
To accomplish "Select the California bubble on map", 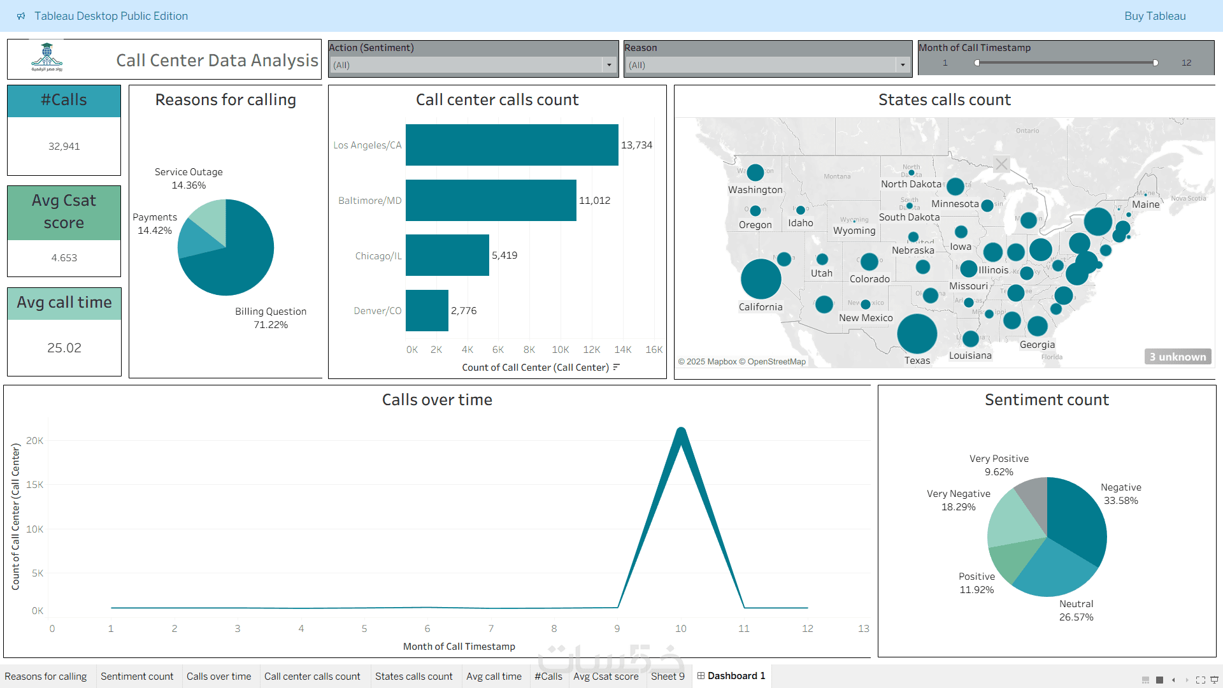I will click(x=761, y=279).
